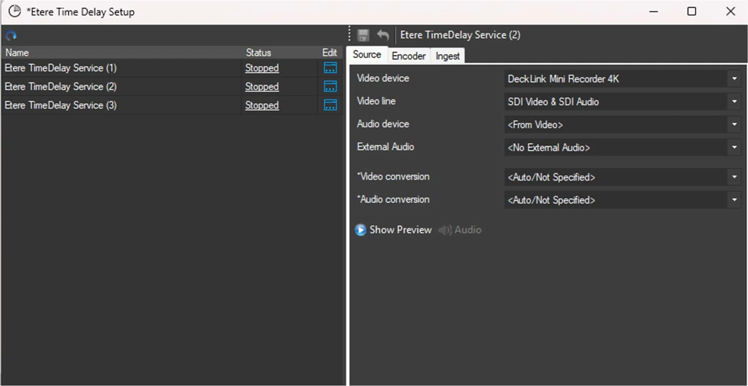
Task: Expand the Video device dropdown
Action: tap(734, 79)
